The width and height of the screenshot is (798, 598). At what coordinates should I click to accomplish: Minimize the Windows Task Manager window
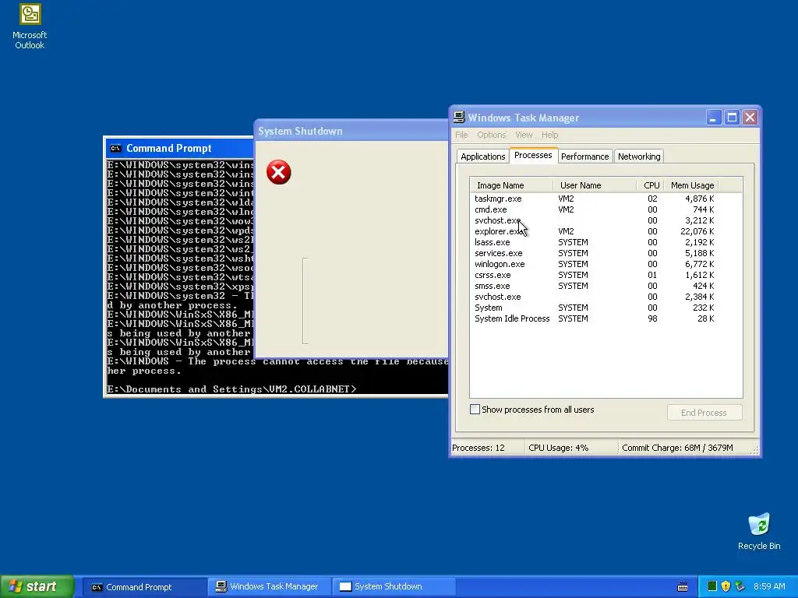[714, 118]
